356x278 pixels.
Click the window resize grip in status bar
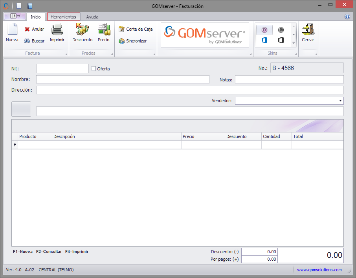coord(349,271)
